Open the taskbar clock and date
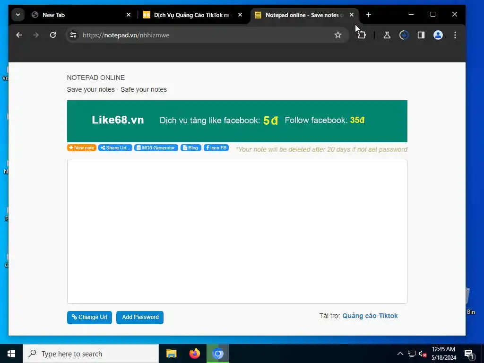Viewport: 484px width, 363px height. point(443,354)
